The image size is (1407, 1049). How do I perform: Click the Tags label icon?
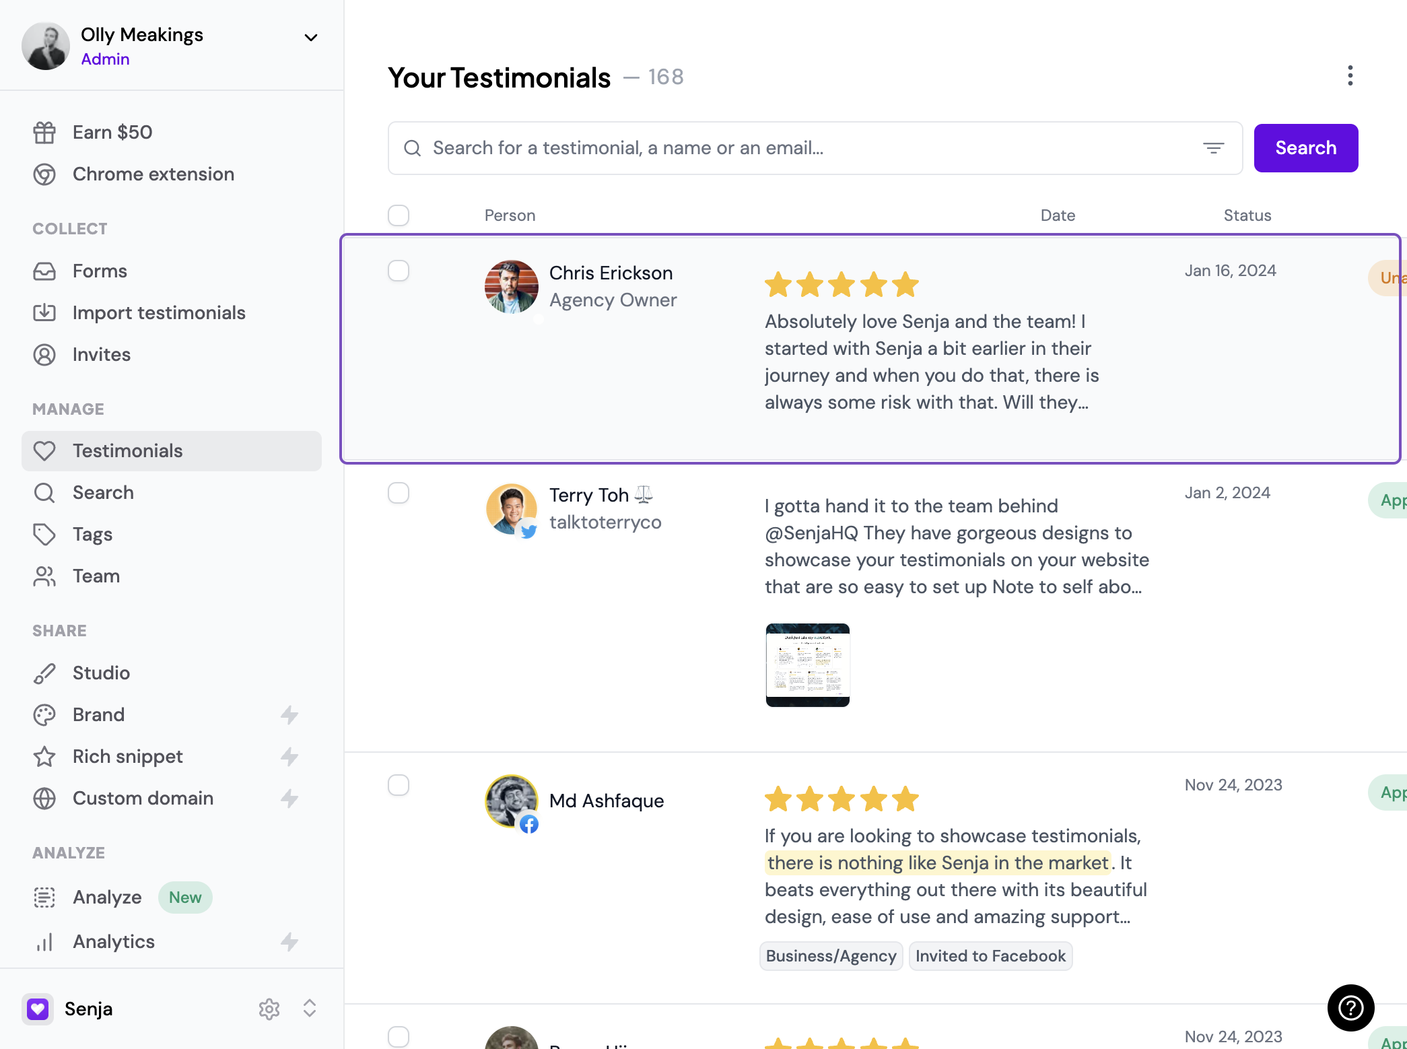pos(44,535)
